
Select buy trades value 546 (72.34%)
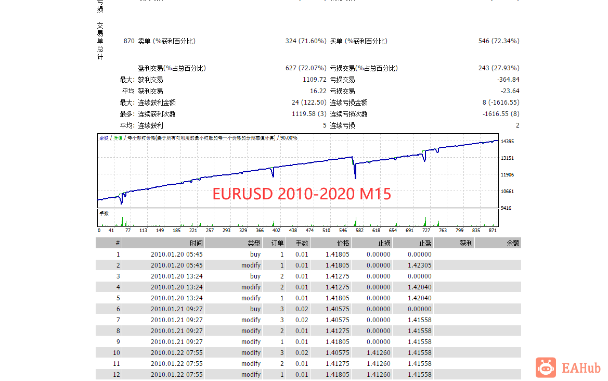pyautogui.click(x=499, y=41)
